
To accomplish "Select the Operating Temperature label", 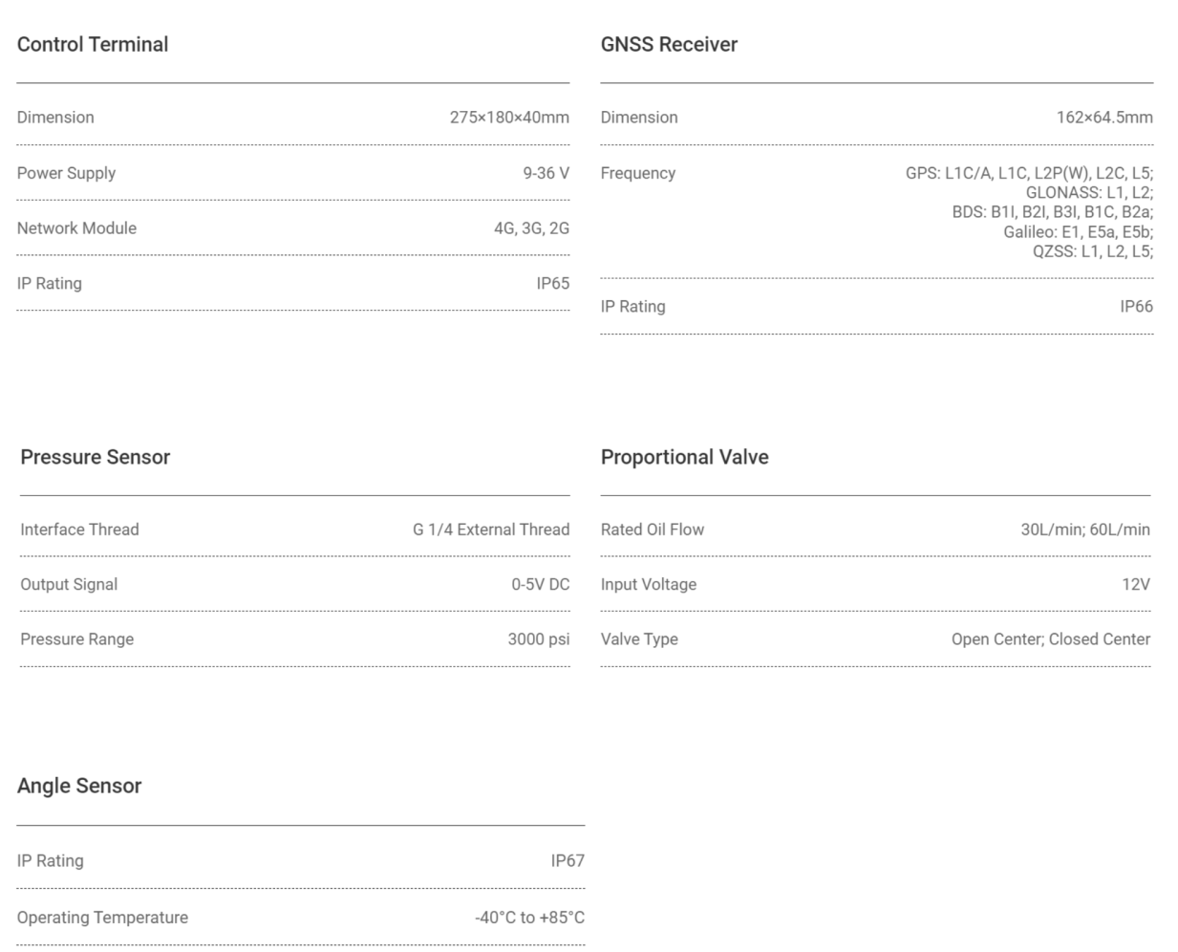I will (x=102, y=918).
